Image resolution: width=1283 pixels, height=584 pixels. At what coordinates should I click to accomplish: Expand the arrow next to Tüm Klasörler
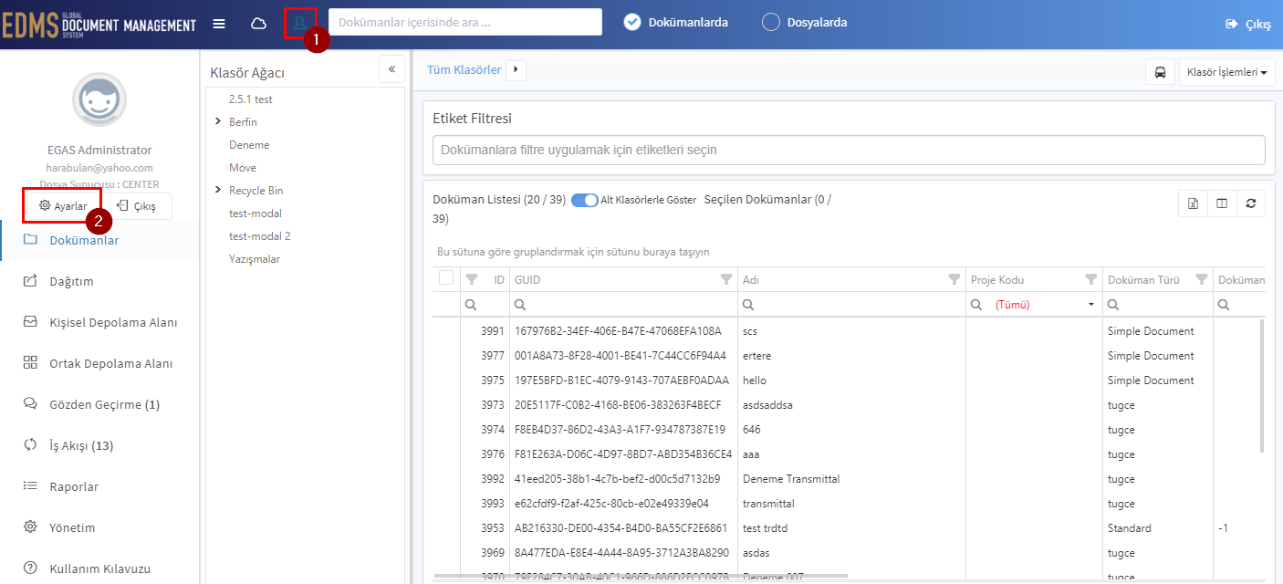[516, 69]
